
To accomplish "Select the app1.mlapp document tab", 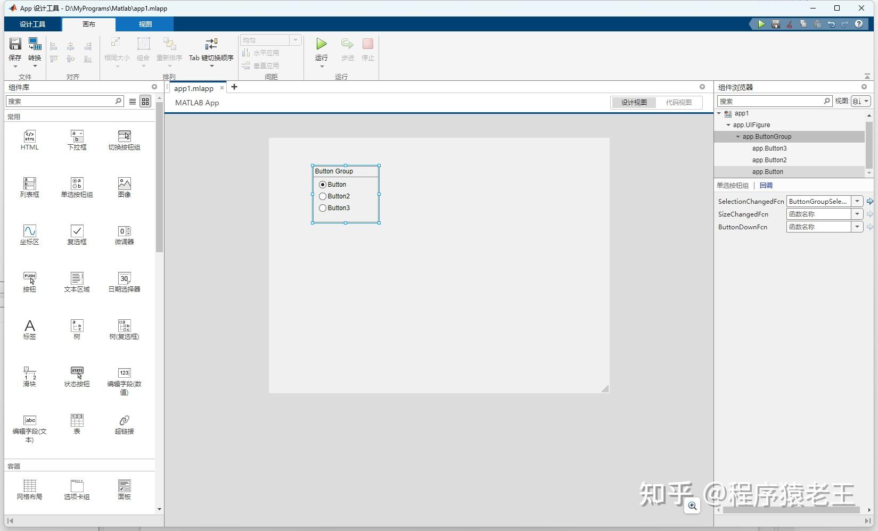I will (x=194, y=88).
